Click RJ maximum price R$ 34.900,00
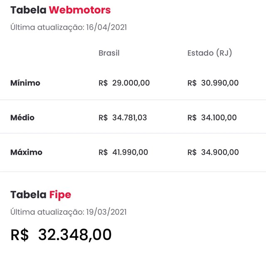This screenshot has width=266, height=260. pos(213,152)
